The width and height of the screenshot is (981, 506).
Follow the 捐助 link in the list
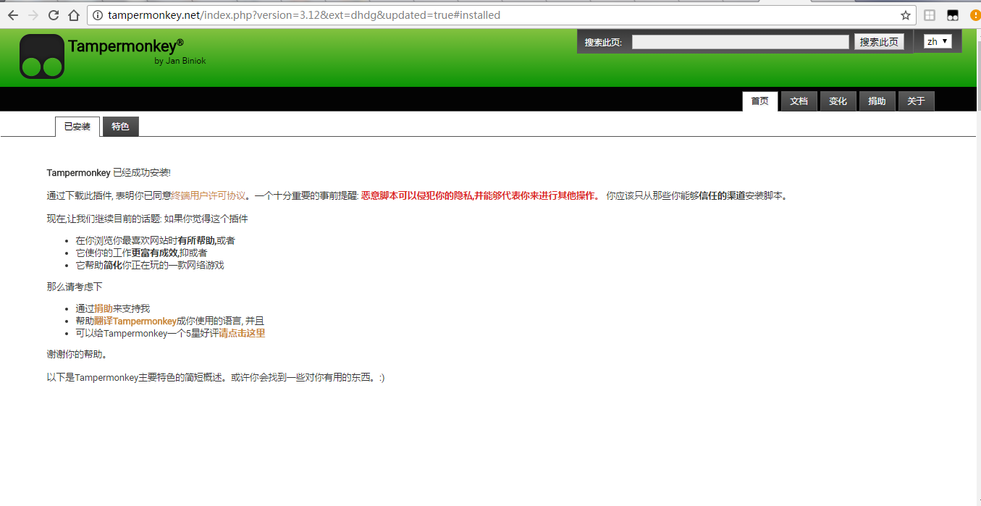point(104,309)
